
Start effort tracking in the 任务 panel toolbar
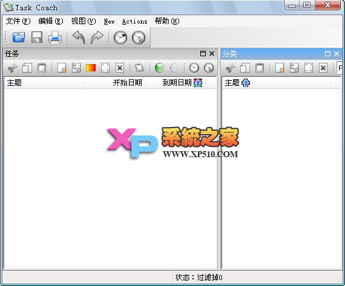(194, 68)
